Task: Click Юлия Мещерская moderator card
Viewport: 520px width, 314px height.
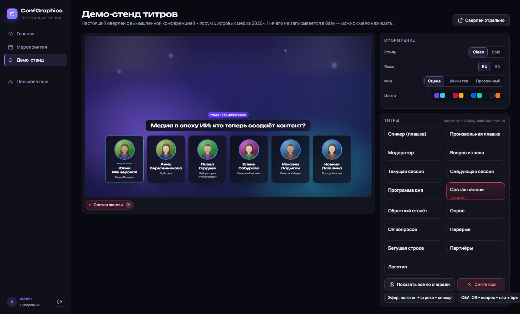Action: pyautogui.click(x=125, y=159)
